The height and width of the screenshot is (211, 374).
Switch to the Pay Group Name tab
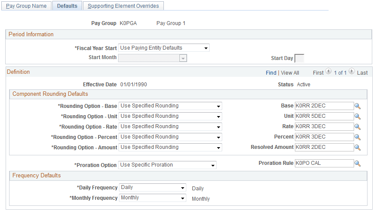(26, 6)
